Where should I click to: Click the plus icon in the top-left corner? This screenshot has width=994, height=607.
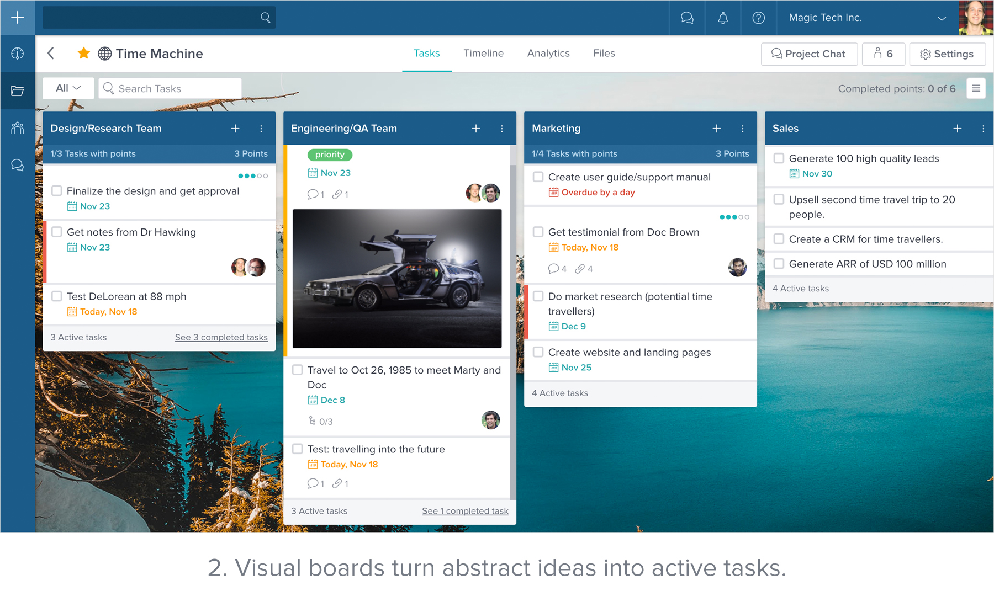[x=18, y=18]
